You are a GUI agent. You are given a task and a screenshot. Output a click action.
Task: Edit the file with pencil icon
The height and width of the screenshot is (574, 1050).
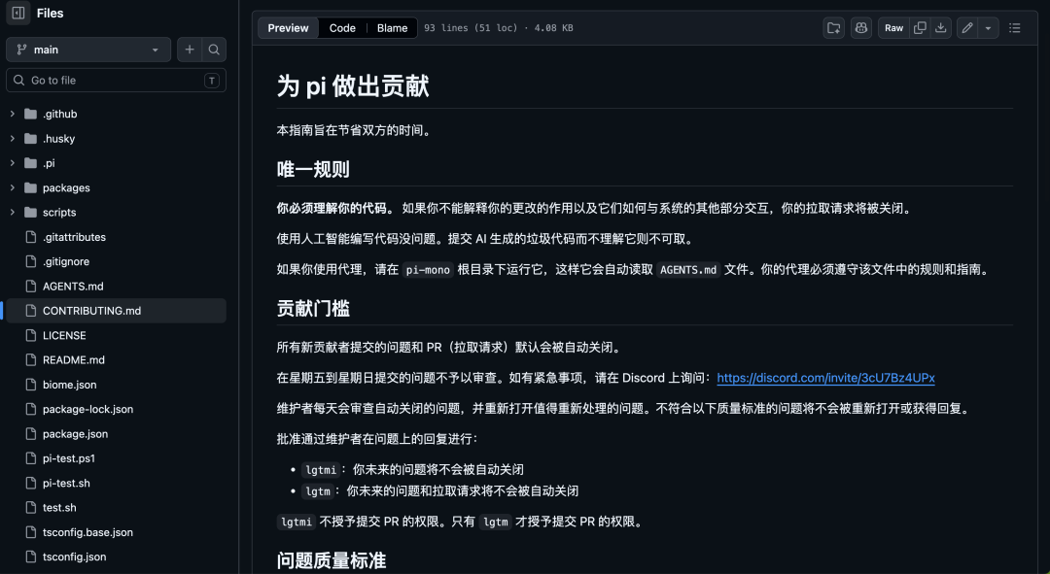967,28
